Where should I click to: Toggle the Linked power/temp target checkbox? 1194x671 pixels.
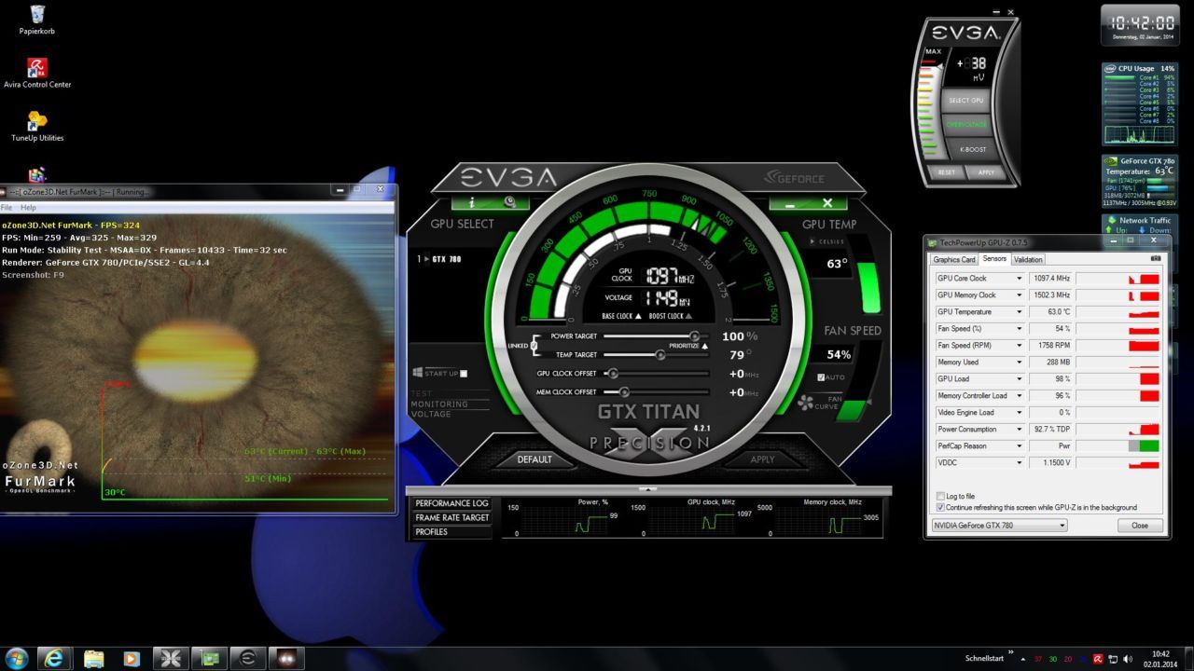pos(534,346)
